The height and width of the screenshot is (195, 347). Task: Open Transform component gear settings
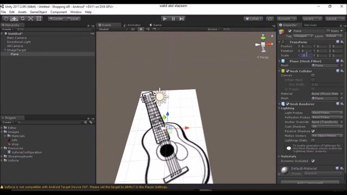click(342, 42)
